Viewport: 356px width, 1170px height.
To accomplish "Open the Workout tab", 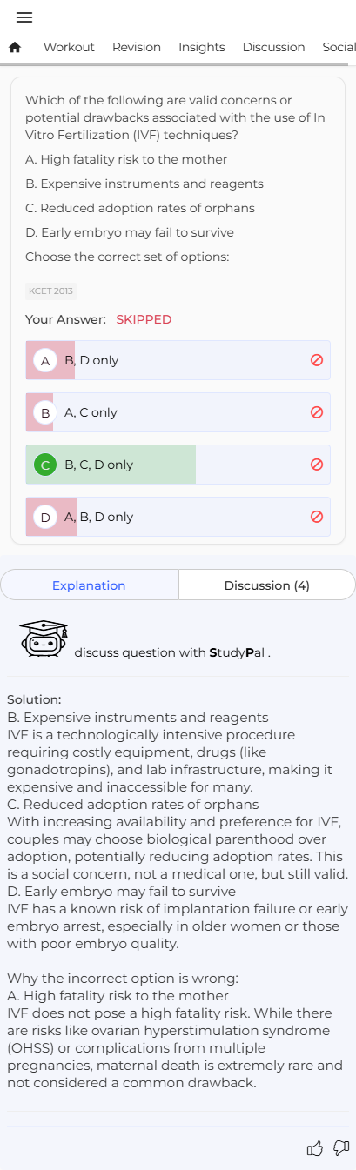I will [x=69, y=47].
